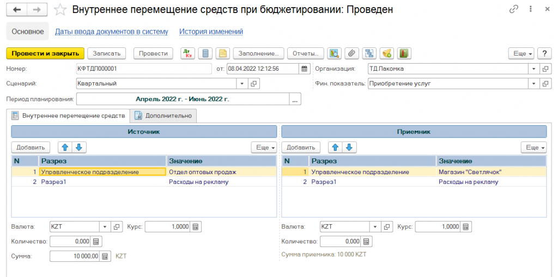This screenshot has height=277, width=558.
Task: Click the Дт/Кт postings icon
Action: 188,53
